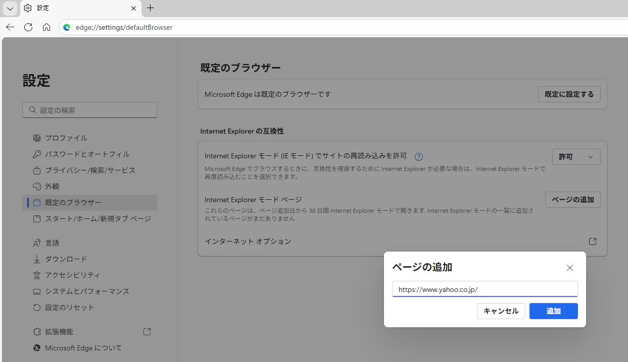
Task: Click the Edge logo in address bar
Action: click(x=67, y=27)
